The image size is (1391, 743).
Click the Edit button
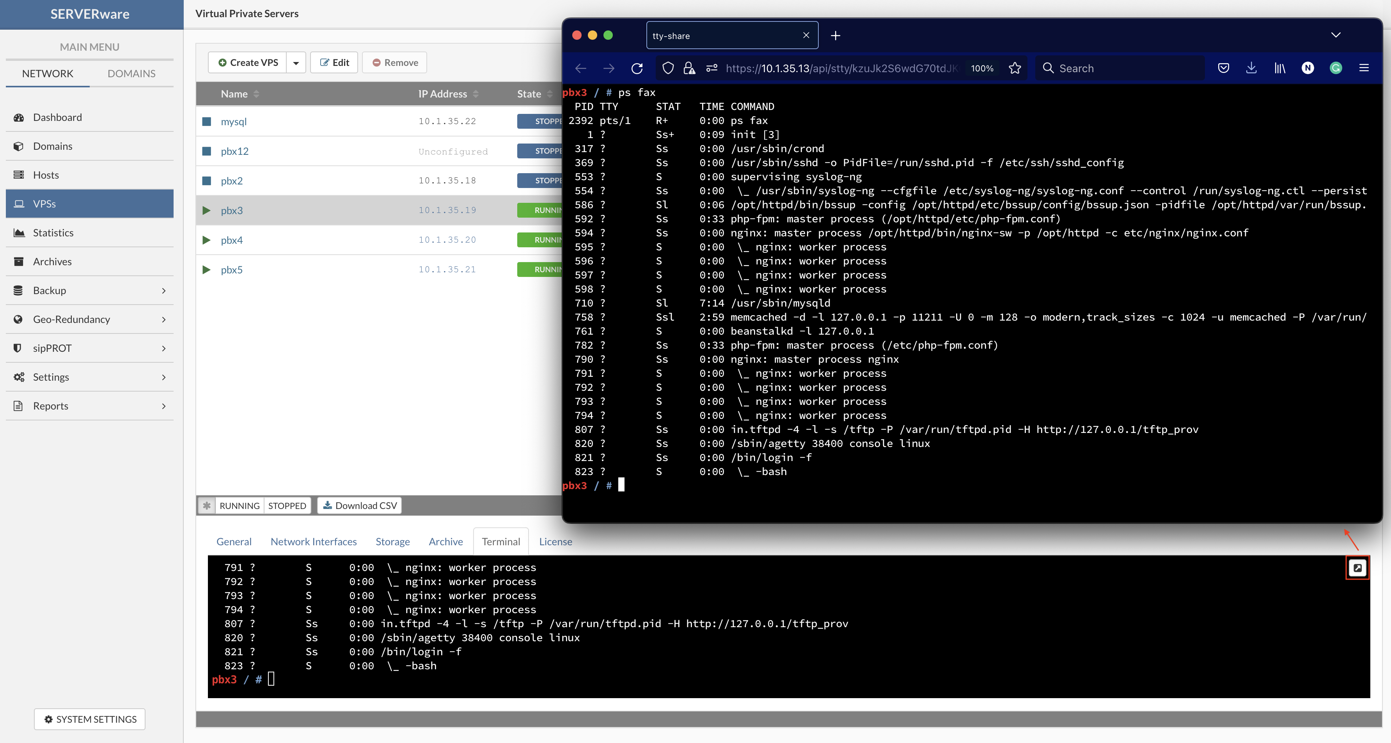point(334,63)
